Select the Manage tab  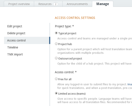coord(103,4)
